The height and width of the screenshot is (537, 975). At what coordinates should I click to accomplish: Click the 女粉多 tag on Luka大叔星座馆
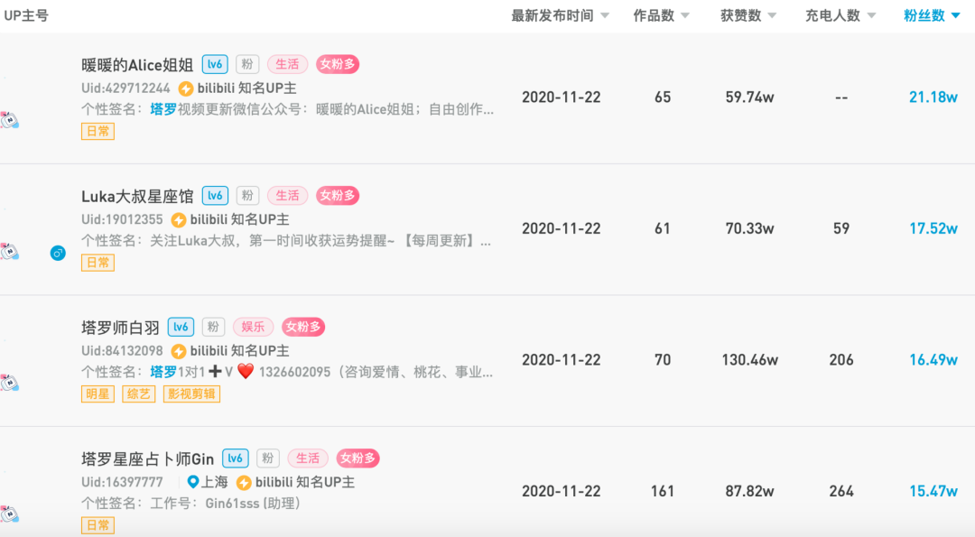click(338, 195)
